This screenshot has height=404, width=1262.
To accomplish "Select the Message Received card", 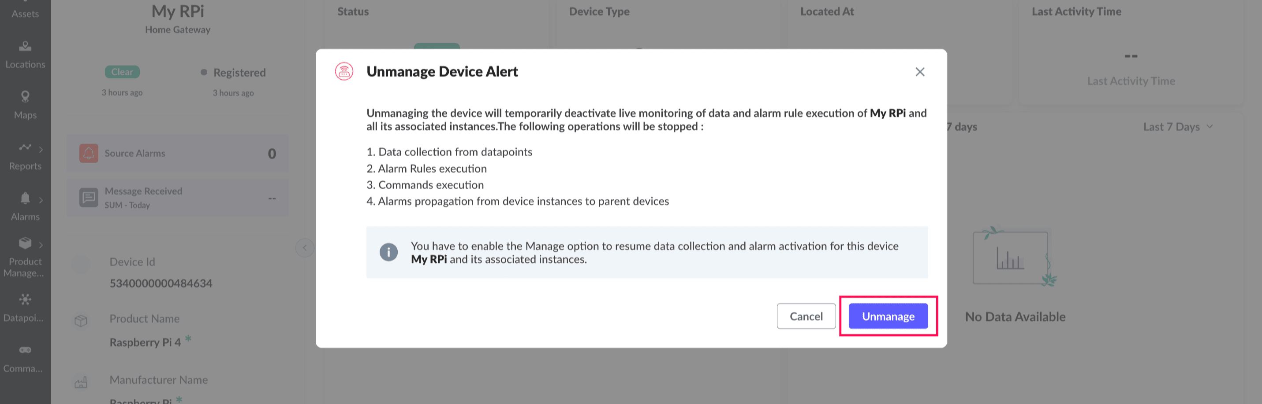I will tap(177, 198).
